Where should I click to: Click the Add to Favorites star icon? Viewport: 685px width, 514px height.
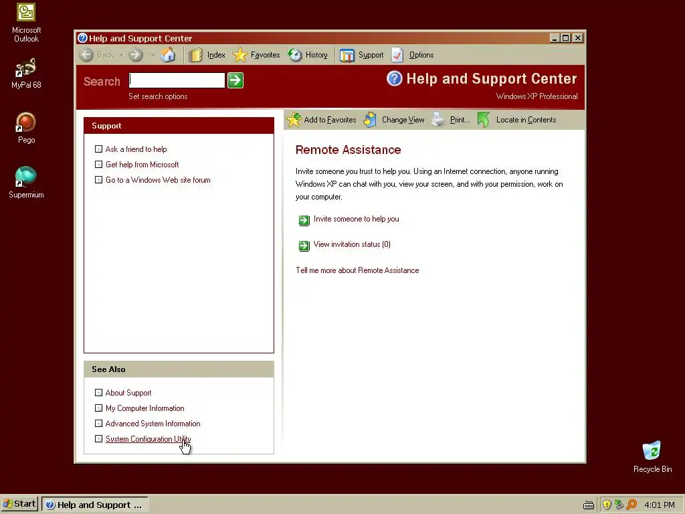point(294,120)
